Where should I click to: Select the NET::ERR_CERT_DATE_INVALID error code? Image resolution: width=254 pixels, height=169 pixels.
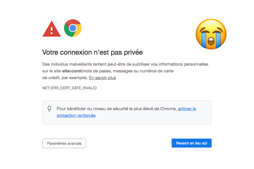point(69,88)
